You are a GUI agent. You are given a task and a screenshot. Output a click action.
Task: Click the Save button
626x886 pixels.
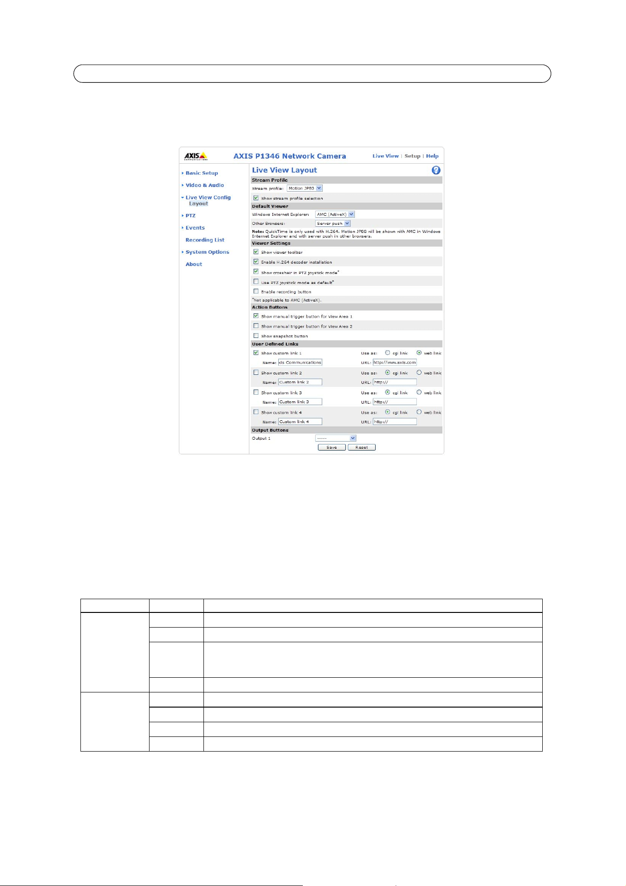332,447
